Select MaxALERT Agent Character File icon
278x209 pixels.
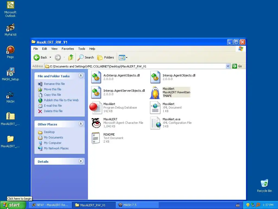pos(96,123)
